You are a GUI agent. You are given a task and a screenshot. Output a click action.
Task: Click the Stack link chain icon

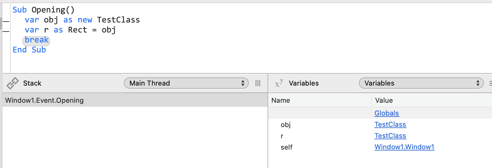[13, 83]
